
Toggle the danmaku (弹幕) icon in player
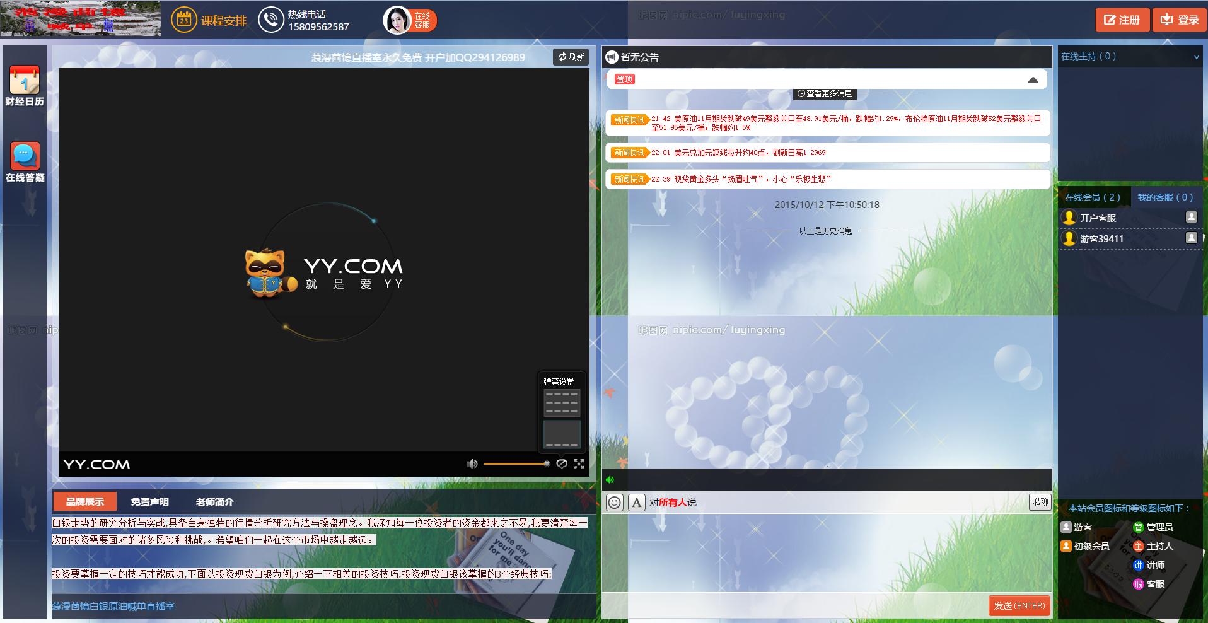(562, 464)
